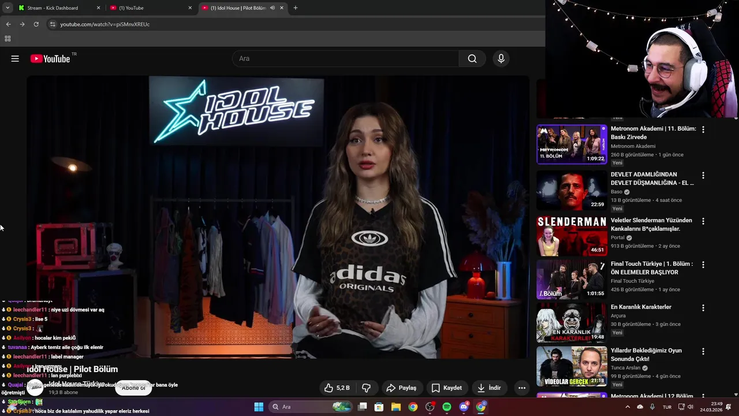Subscribe with the Abone ol button
This screenshot has width=739, height=416.
point(133,388)
